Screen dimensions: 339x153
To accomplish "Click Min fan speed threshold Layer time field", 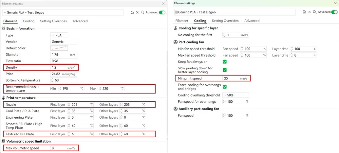I will coord(303,49).
